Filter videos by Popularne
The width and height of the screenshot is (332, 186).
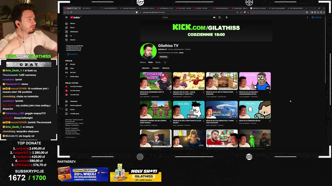(x=156, y=68)
